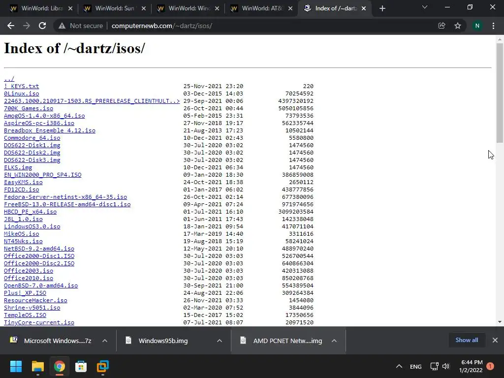This screenshot has height=378, width=504.
Task: Show hidden system tray icons
Action: click(399, 366)
